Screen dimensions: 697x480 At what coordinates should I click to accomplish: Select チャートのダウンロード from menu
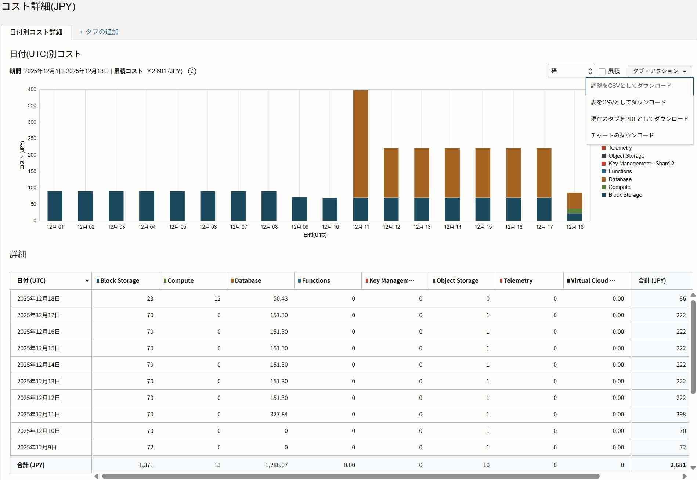click(x=622, y=135)
